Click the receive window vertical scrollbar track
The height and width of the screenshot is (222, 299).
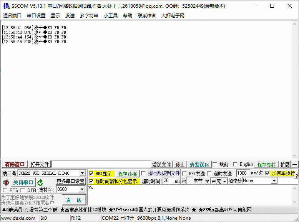(294, 90)
